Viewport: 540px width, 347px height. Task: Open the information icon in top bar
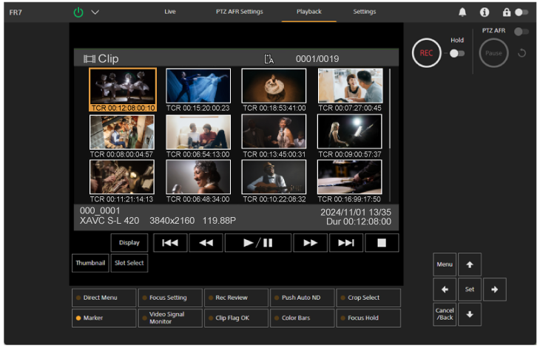[x=485, y=12]
